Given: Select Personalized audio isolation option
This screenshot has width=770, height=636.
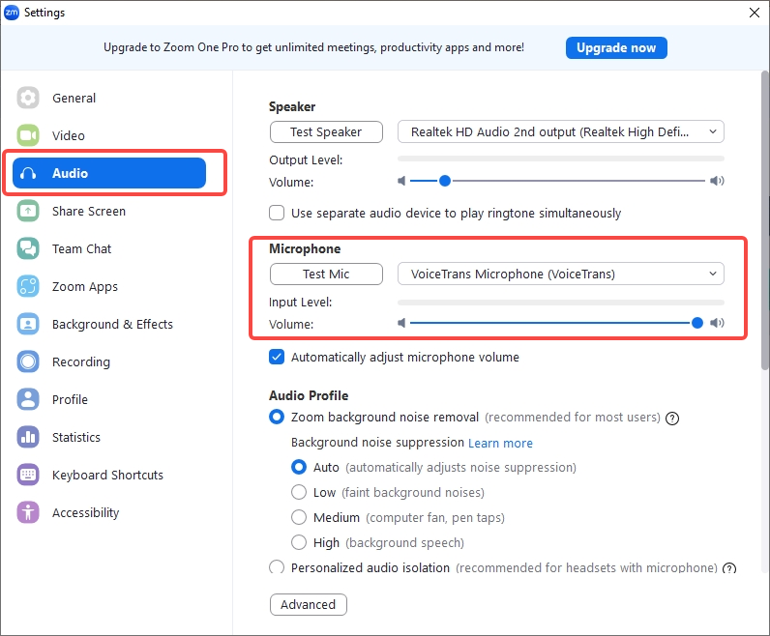Looking at the screenshot, I should pyautogui.click(x=278, y=567).
